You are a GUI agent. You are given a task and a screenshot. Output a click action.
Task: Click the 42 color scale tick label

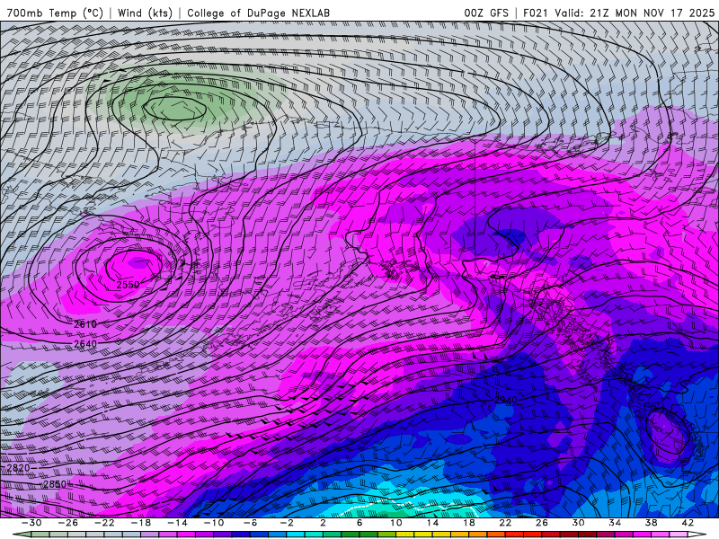(x=688, y=523)
